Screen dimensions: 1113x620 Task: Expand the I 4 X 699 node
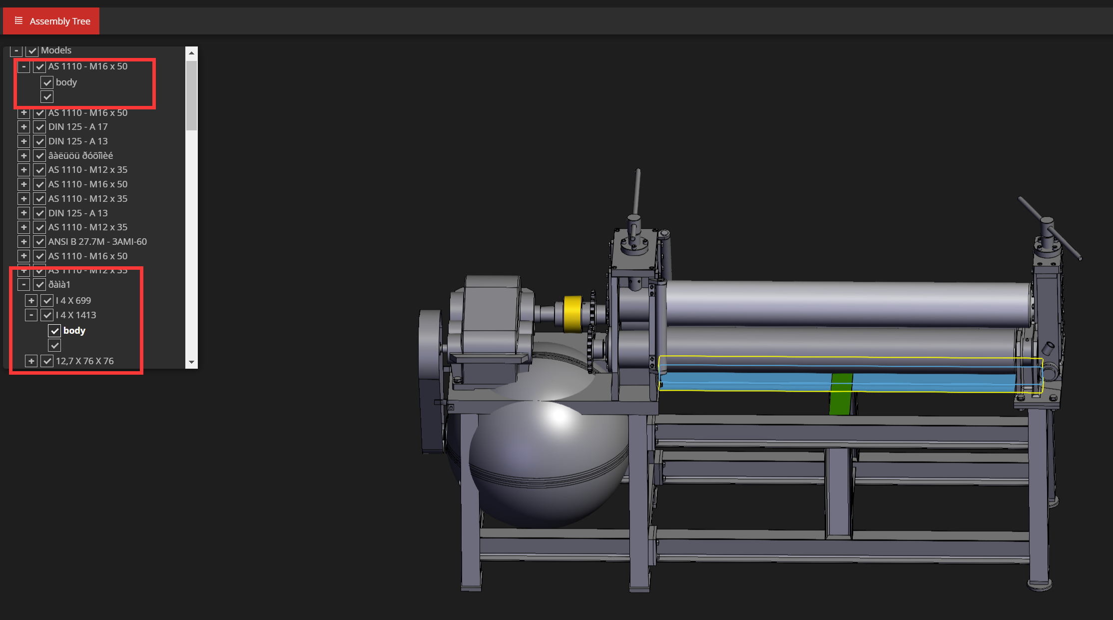pyautogui.click(x=30, y=300)
